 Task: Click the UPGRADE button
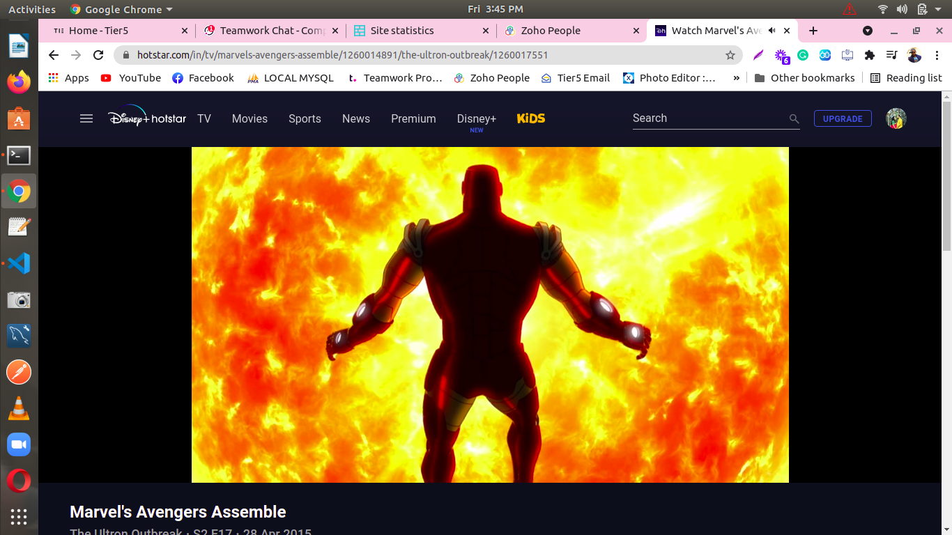point(843,118)
